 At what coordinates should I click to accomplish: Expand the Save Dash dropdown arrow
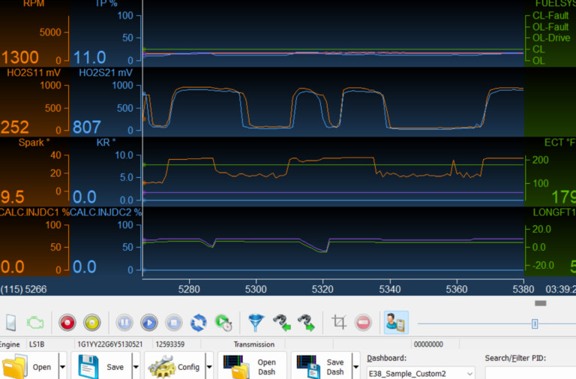click(x=356, y=367)
